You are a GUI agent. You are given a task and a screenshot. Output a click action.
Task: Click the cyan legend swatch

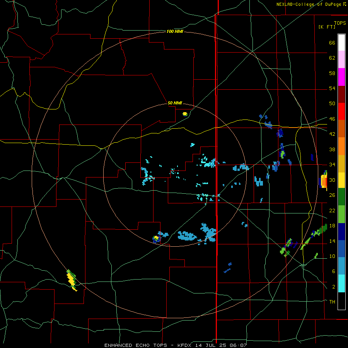[x=341, y=283]
